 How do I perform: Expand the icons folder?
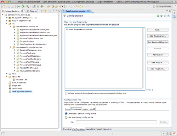tap(7, 74)
